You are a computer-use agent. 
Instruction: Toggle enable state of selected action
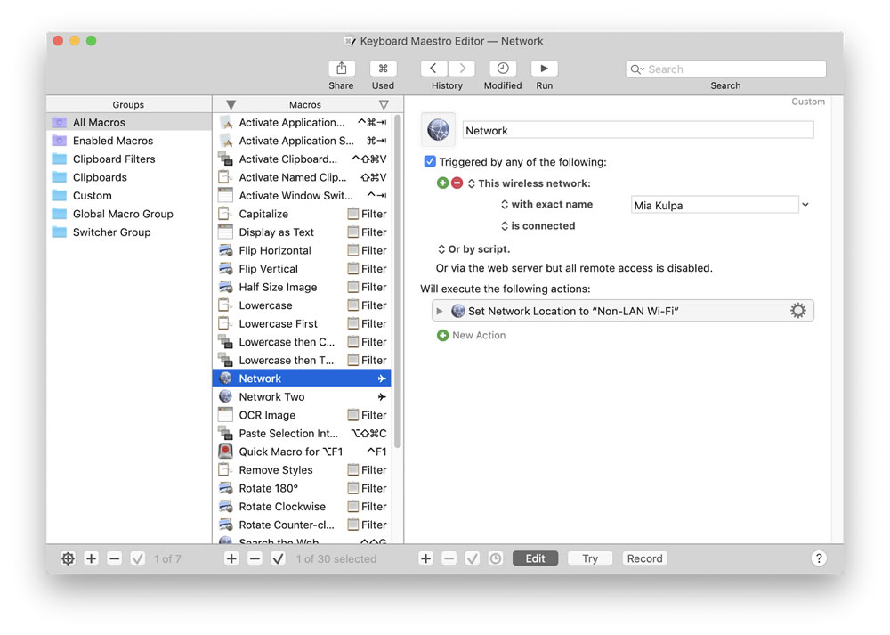pyautogui.click(x=473, y=558)
